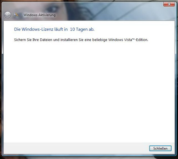Close the Windows-Aktivierung window with red X
The height and width of the screenshot is (159, 178).
(169, 4)
